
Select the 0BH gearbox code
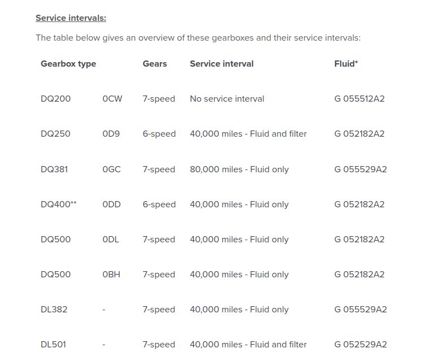click(111, 275)
